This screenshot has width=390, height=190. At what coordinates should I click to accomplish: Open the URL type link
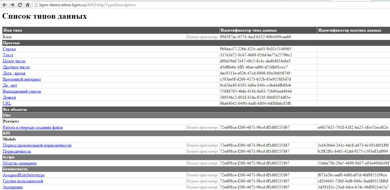[x=7, y=103]
